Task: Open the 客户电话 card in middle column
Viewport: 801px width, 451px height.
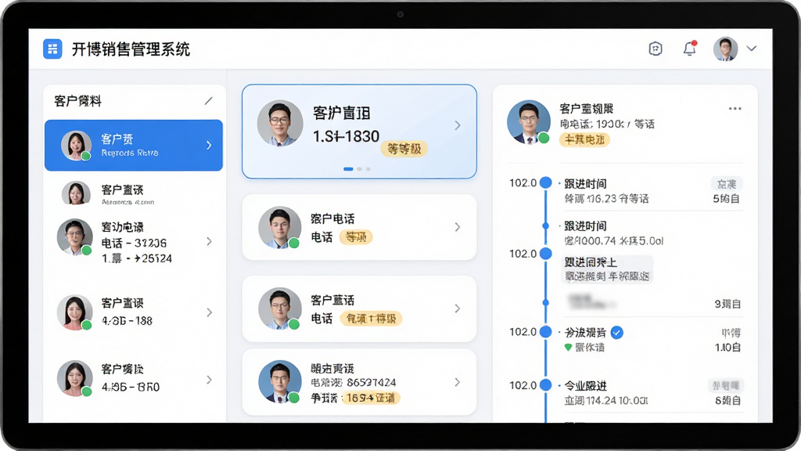Action: pyautogui.click(x=359, y=227)
